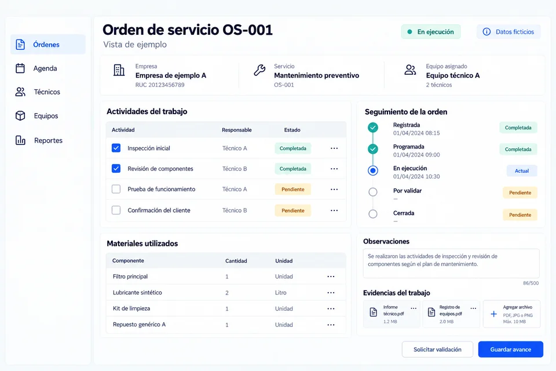This screenshot has height=371, width=556.
Task: Click Completada badge for Inspección inicial
Action: coord(293,148)
